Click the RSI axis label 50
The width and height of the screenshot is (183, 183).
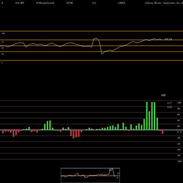tap(3, 48)
